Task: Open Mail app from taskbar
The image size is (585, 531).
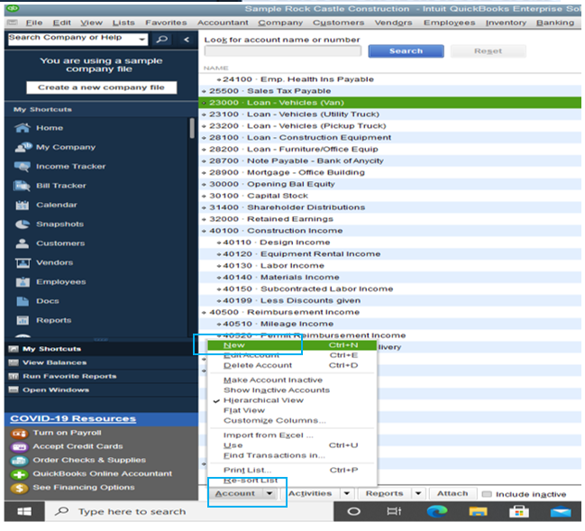Action: pos(561,511)
